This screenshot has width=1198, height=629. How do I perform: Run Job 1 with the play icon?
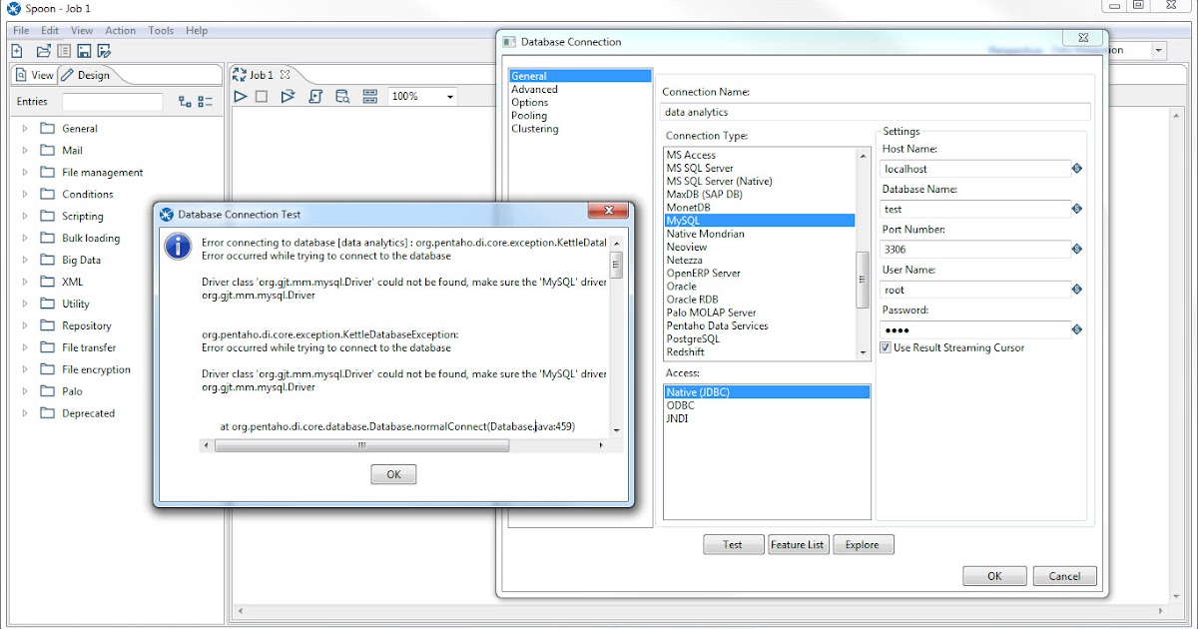click(x=240, y=97)
